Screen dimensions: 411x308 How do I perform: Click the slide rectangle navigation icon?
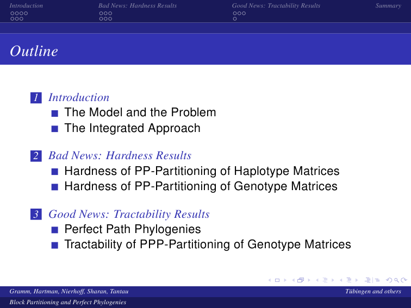click(x=277, y=280)
